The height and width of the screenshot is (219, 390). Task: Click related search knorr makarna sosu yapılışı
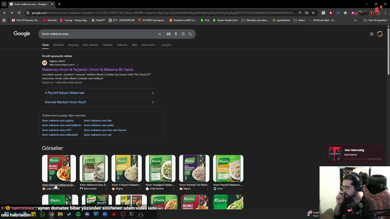pyautogui.click(x=58, y=120)
